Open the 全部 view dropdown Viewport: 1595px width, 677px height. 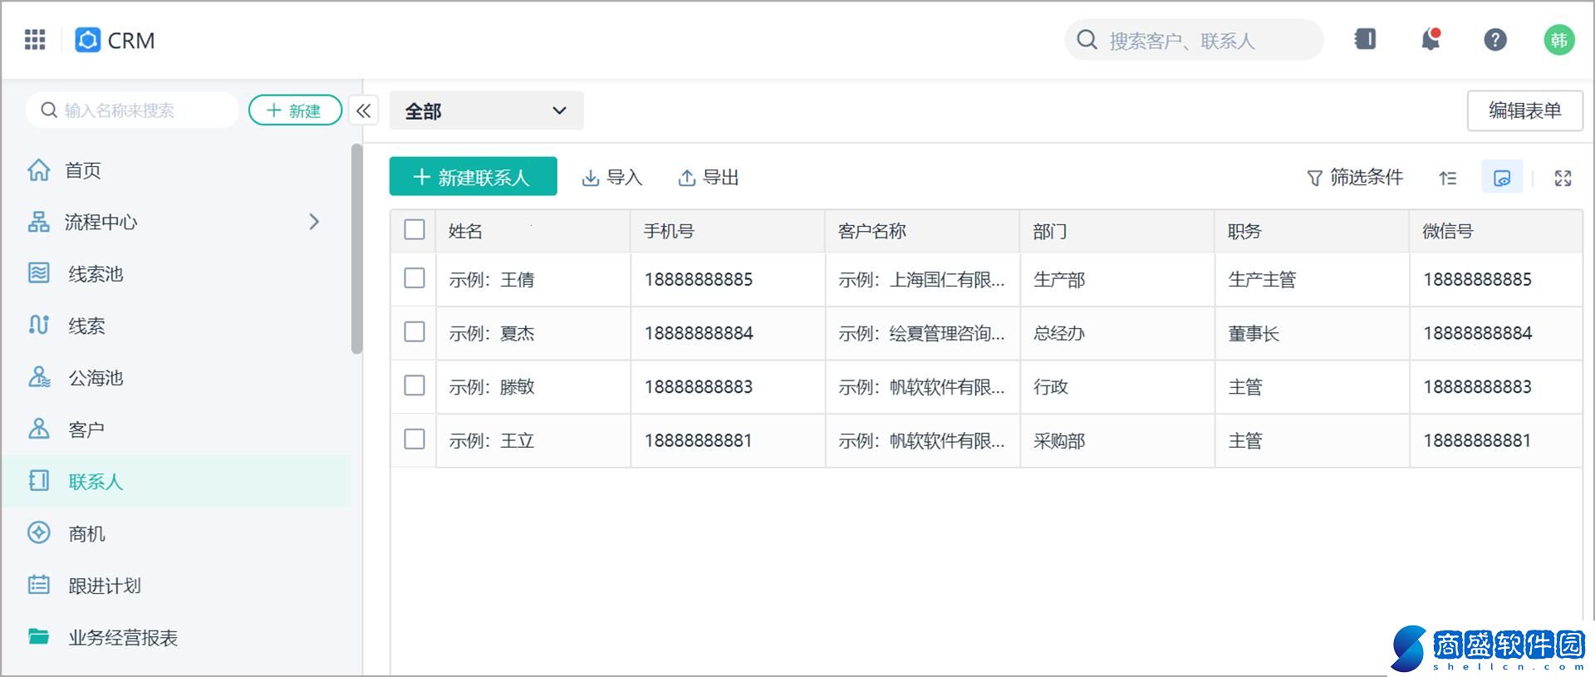[x=486, y=110]
